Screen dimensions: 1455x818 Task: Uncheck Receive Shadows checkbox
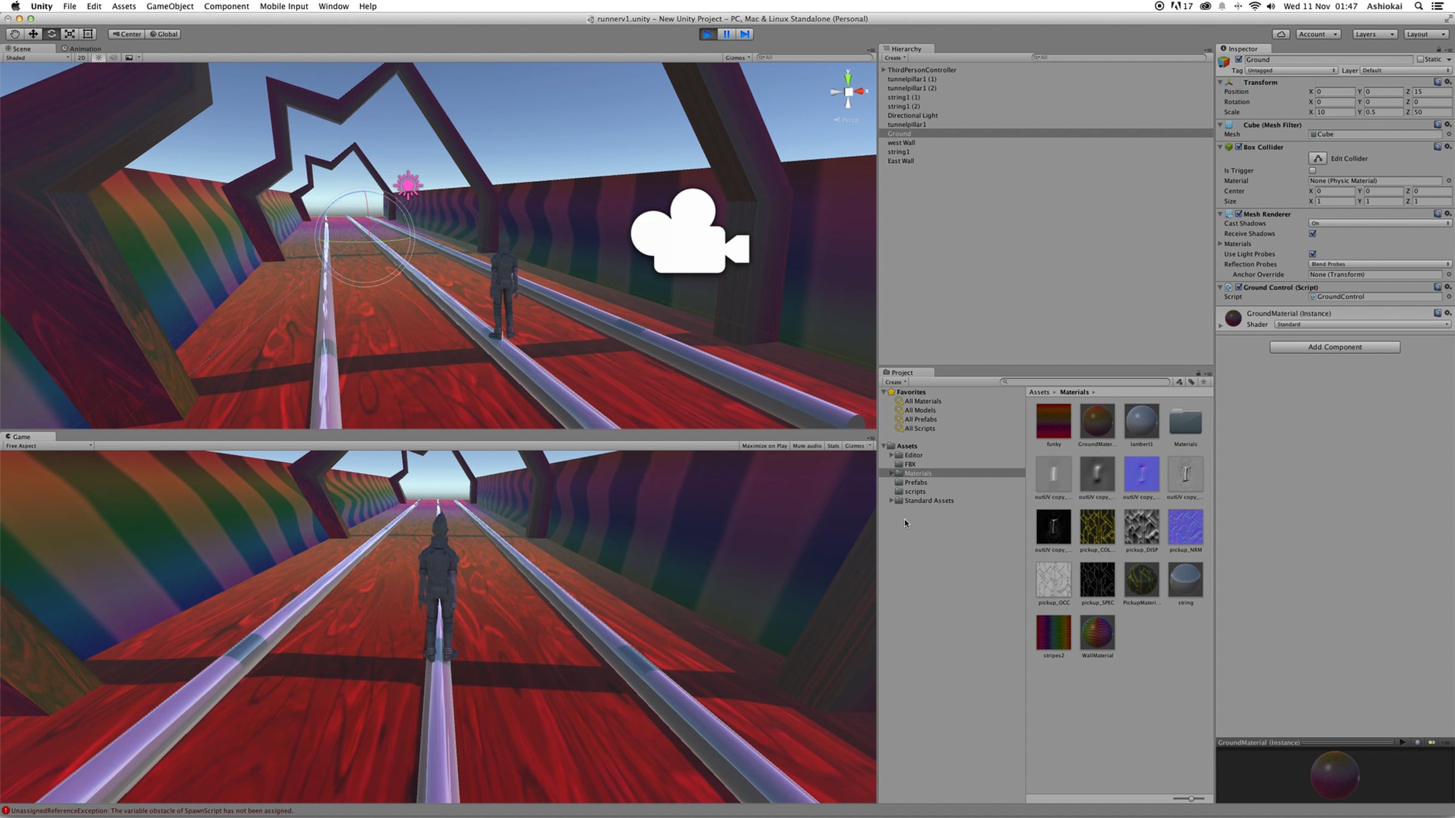point(1313,234)
